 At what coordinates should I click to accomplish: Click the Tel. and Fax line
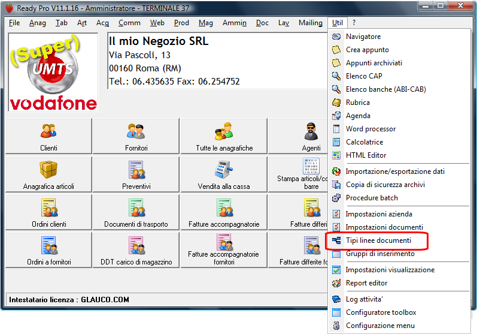point(174,82)
